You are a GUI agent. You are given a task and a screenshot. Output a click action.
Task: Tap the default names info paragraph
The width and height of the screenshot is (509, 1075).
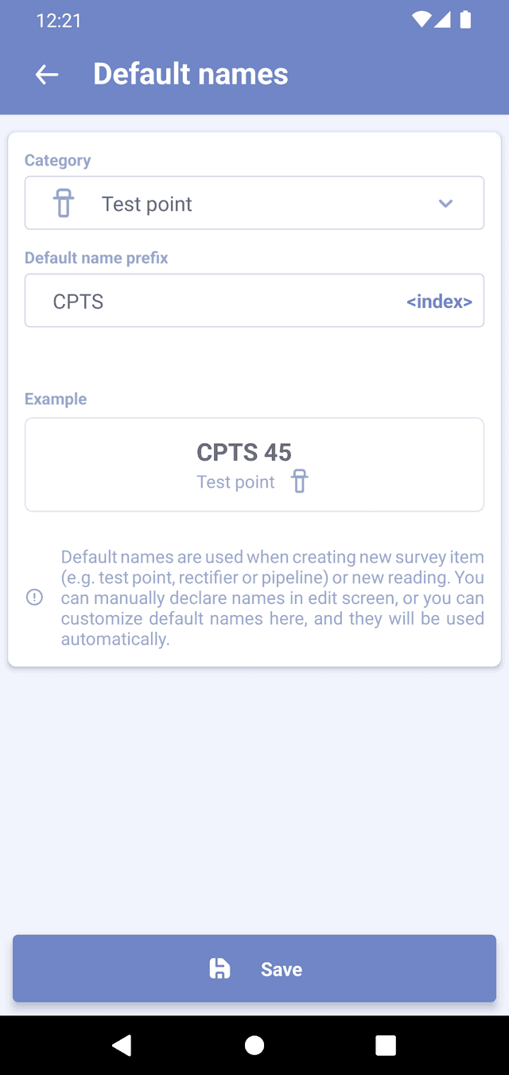(272, 598)
